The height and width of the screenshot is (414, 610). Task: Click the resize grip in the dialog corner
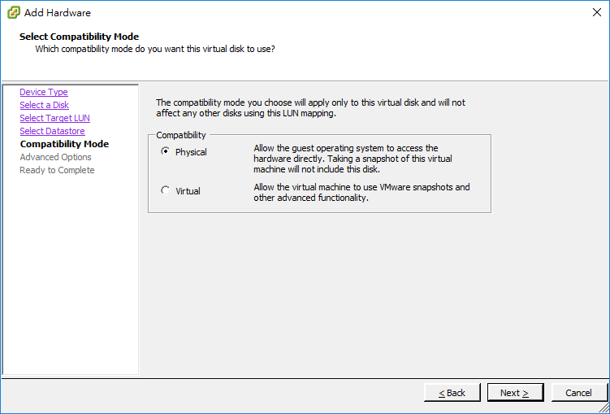click(604, 407)
